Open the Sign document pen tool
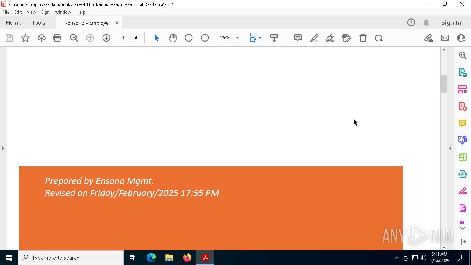471x265 pixels. coord(330,38)
